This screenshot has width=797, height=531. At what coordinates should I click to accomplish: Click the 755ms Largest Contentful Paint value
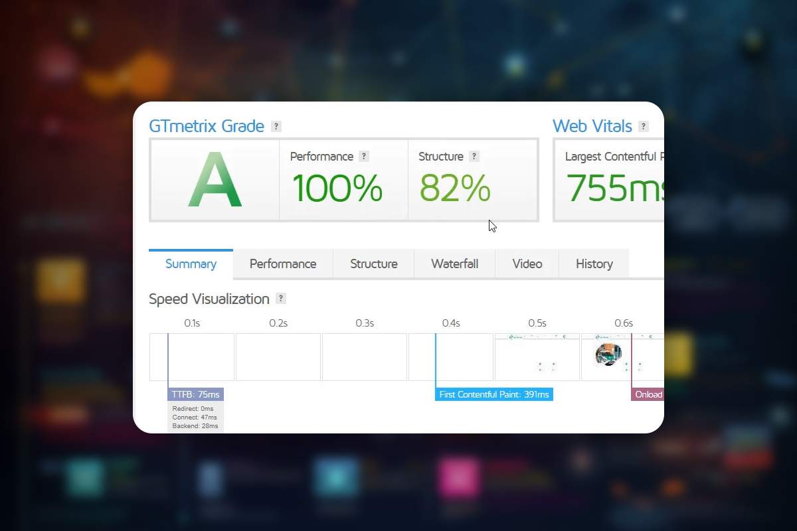point(614,188)
